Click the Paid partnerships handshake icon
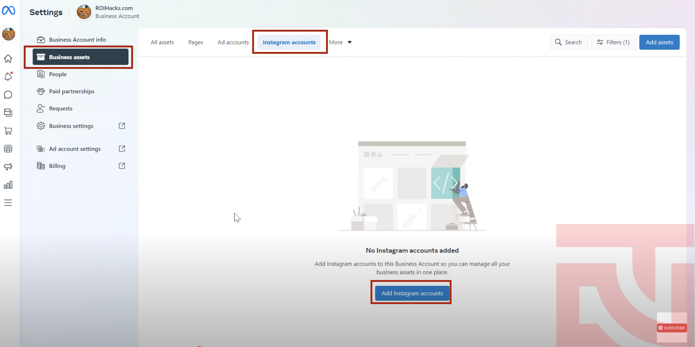Image resolution: width=695 pixels, height=347 pixels. (41, 91)
